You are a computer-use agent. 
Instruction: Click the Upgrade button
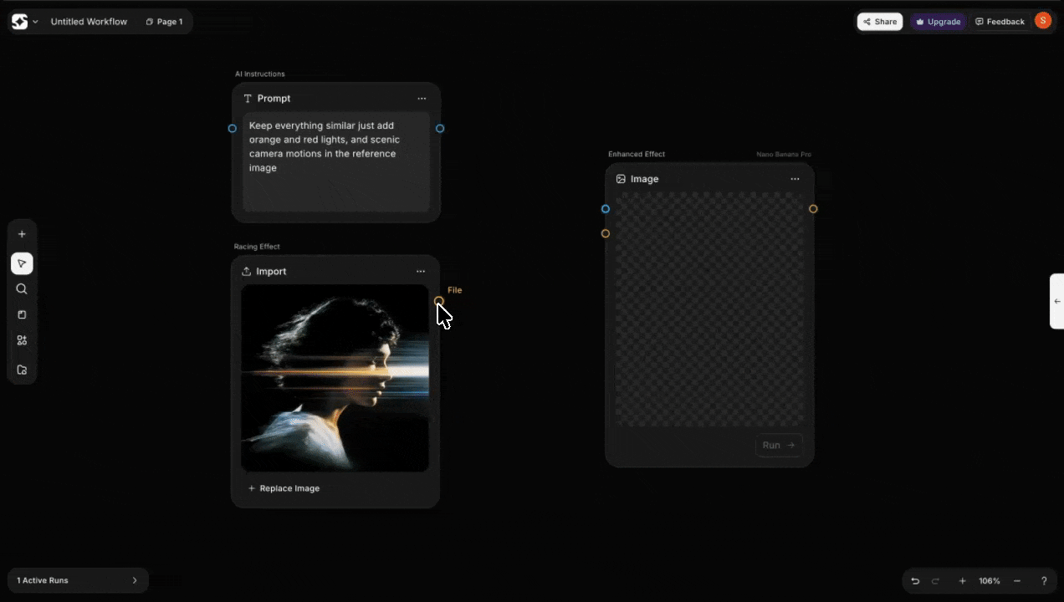pos(938,22)
